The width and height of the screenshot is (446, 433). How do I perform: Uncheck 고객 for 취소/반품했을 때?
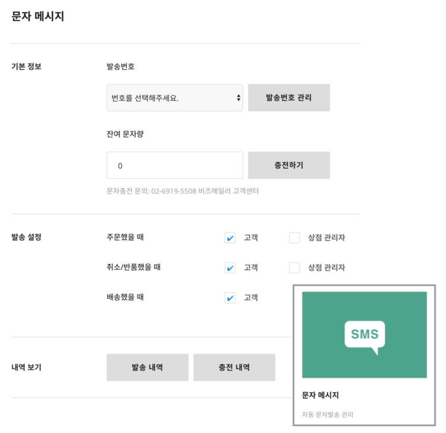(x=230, y=268)
